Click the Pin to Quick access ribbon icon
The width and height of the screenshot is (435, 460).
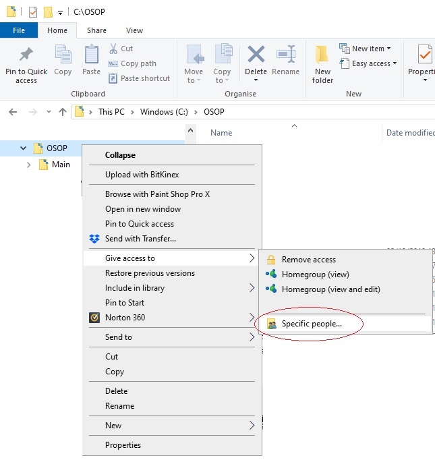(26, 54)
